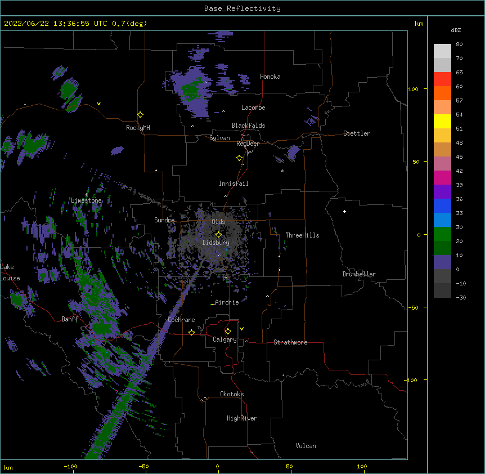Click the Cochrane label
This screenshot has height=474, width=485.
point(181,320)
